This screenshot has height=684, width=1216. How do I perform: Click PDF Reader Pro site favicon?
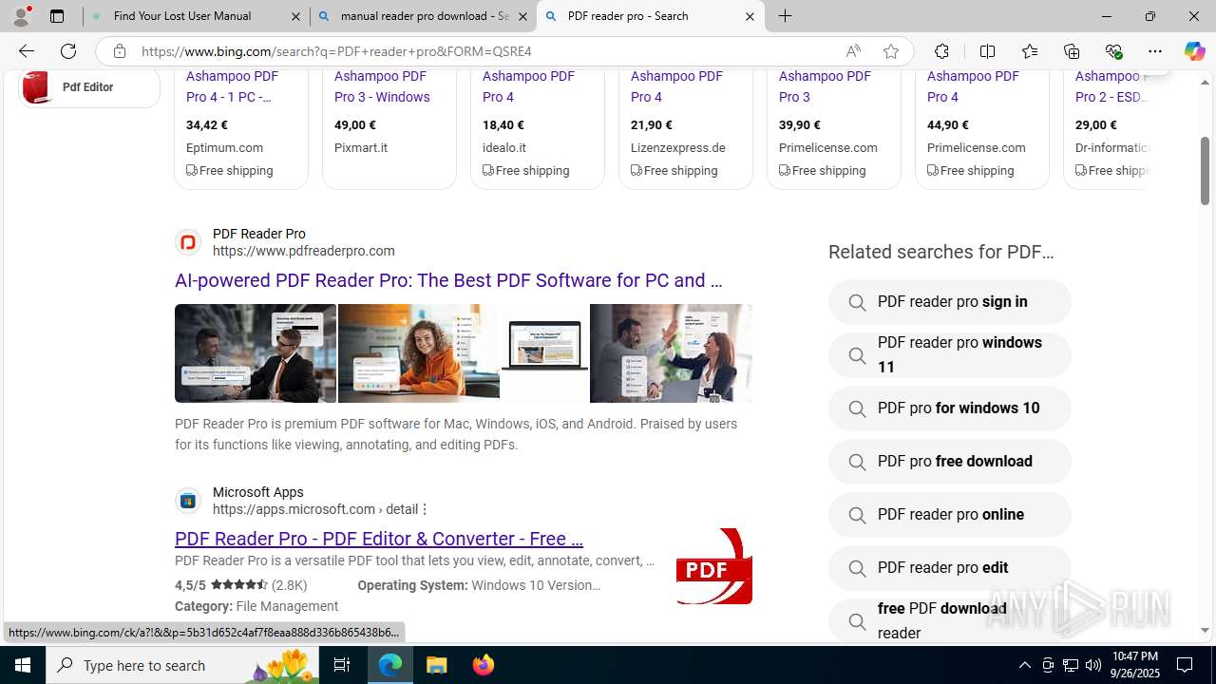tap(188, 242)
